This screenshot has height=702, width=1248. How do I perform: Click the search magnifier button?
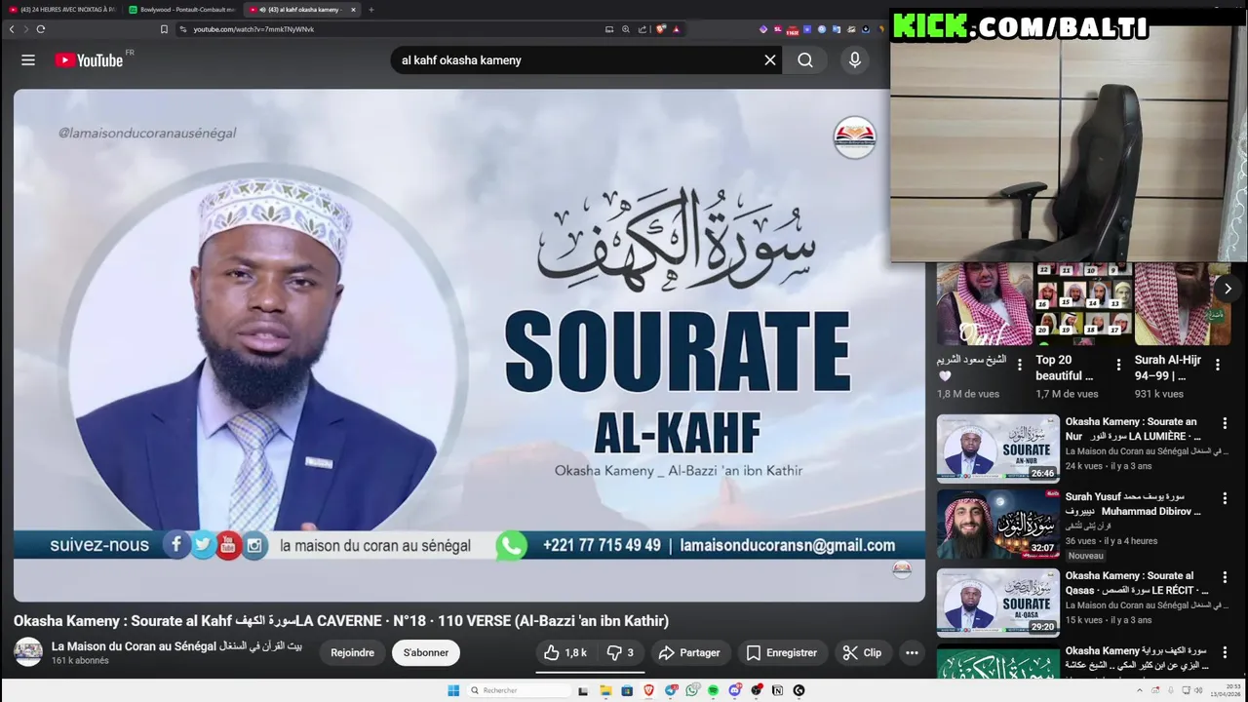(x=805, y=60)
